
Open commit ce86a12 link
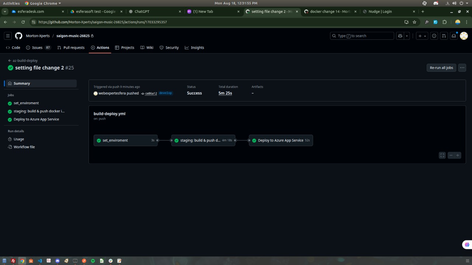pyautogui.click(x=151, y=93)
